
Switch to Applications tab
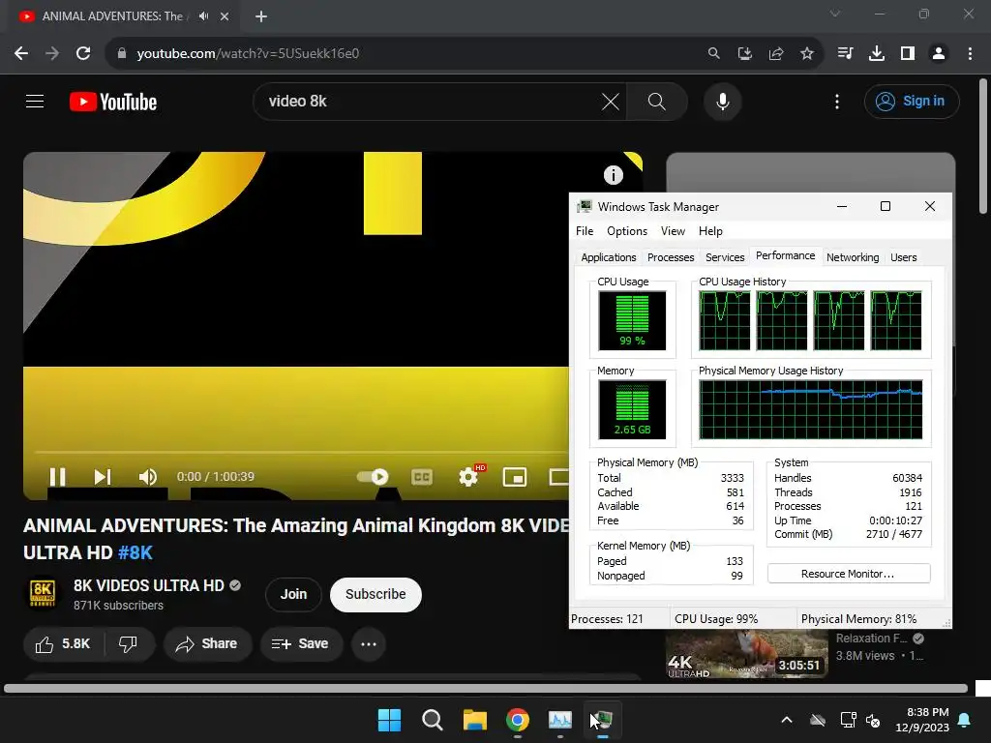[609, 257]
